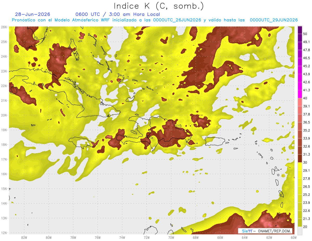
Task: Select the dark brown swatch just above 30
Action: coord(300,159)
